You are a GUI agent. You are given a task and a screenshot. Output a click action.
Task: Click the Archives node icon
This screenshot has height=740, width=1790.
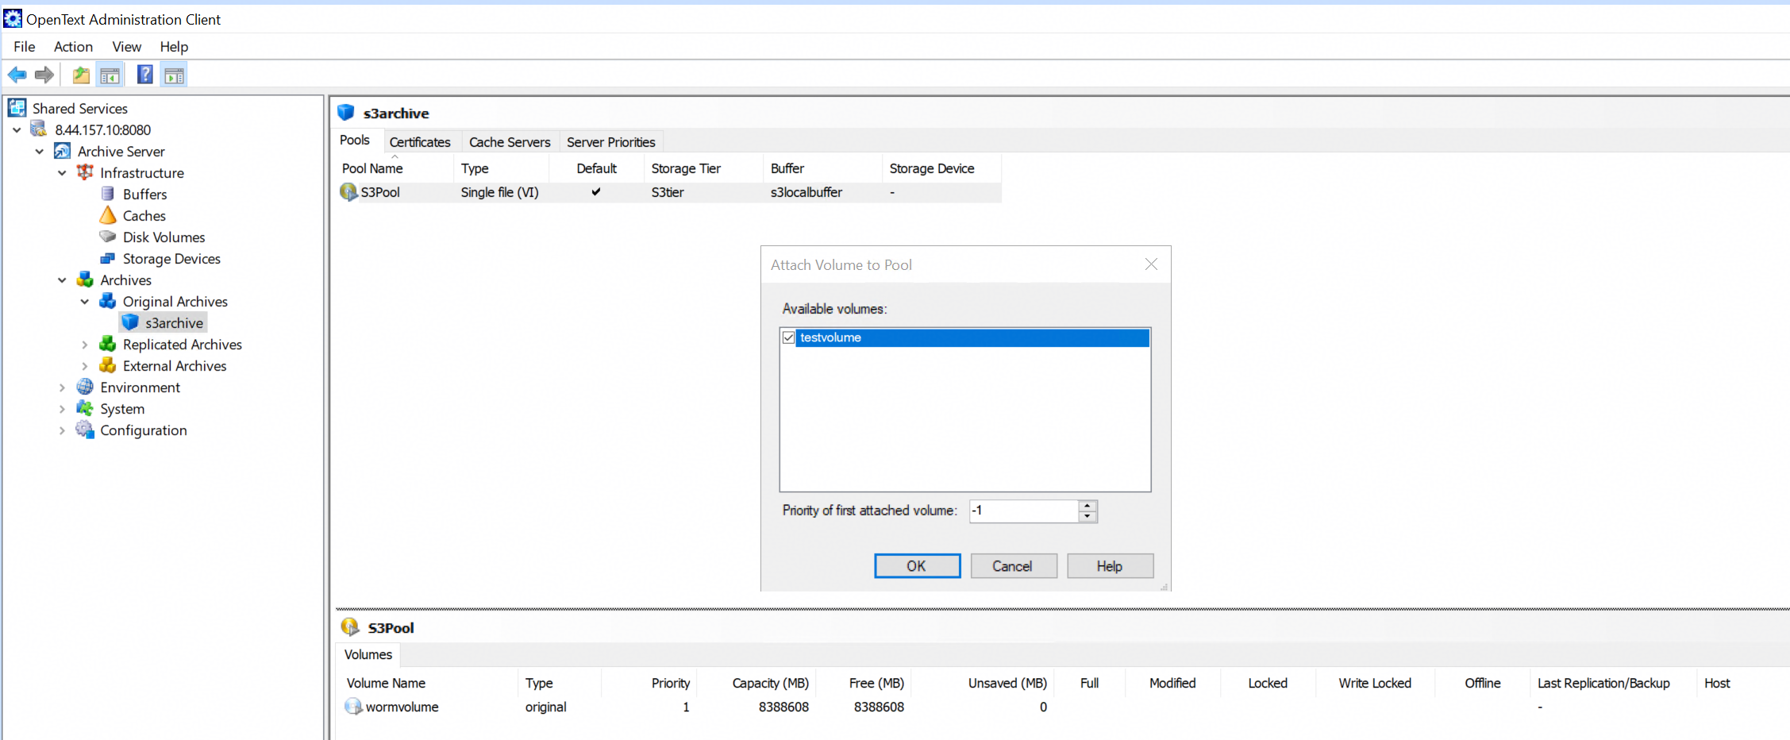pos(85,279)
